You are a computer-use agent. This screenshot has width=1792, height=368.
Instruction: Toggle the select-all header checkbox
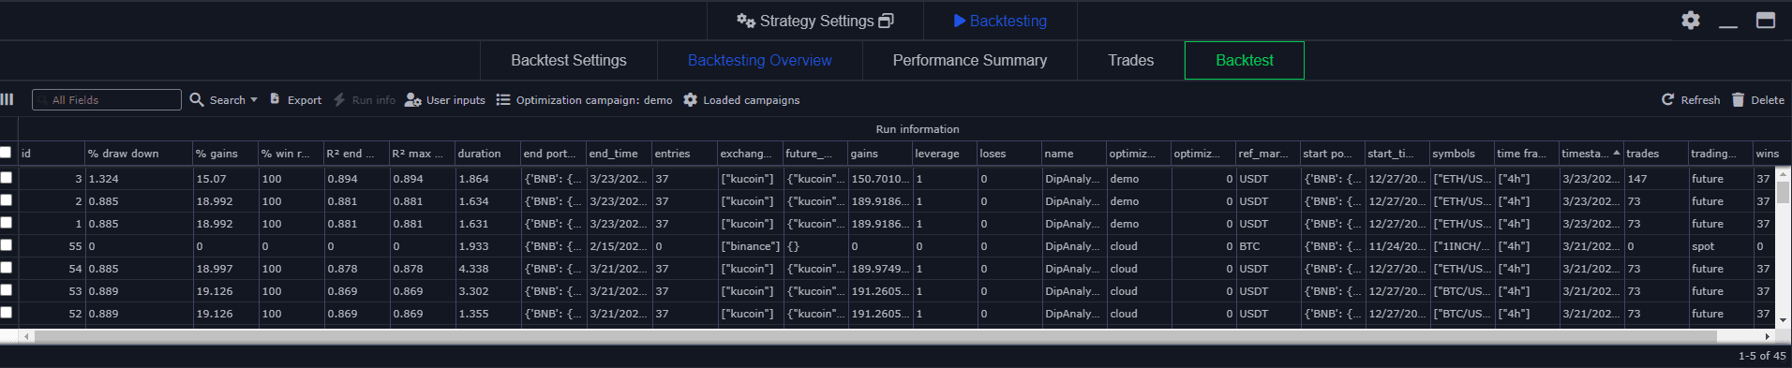coord(6,152)
